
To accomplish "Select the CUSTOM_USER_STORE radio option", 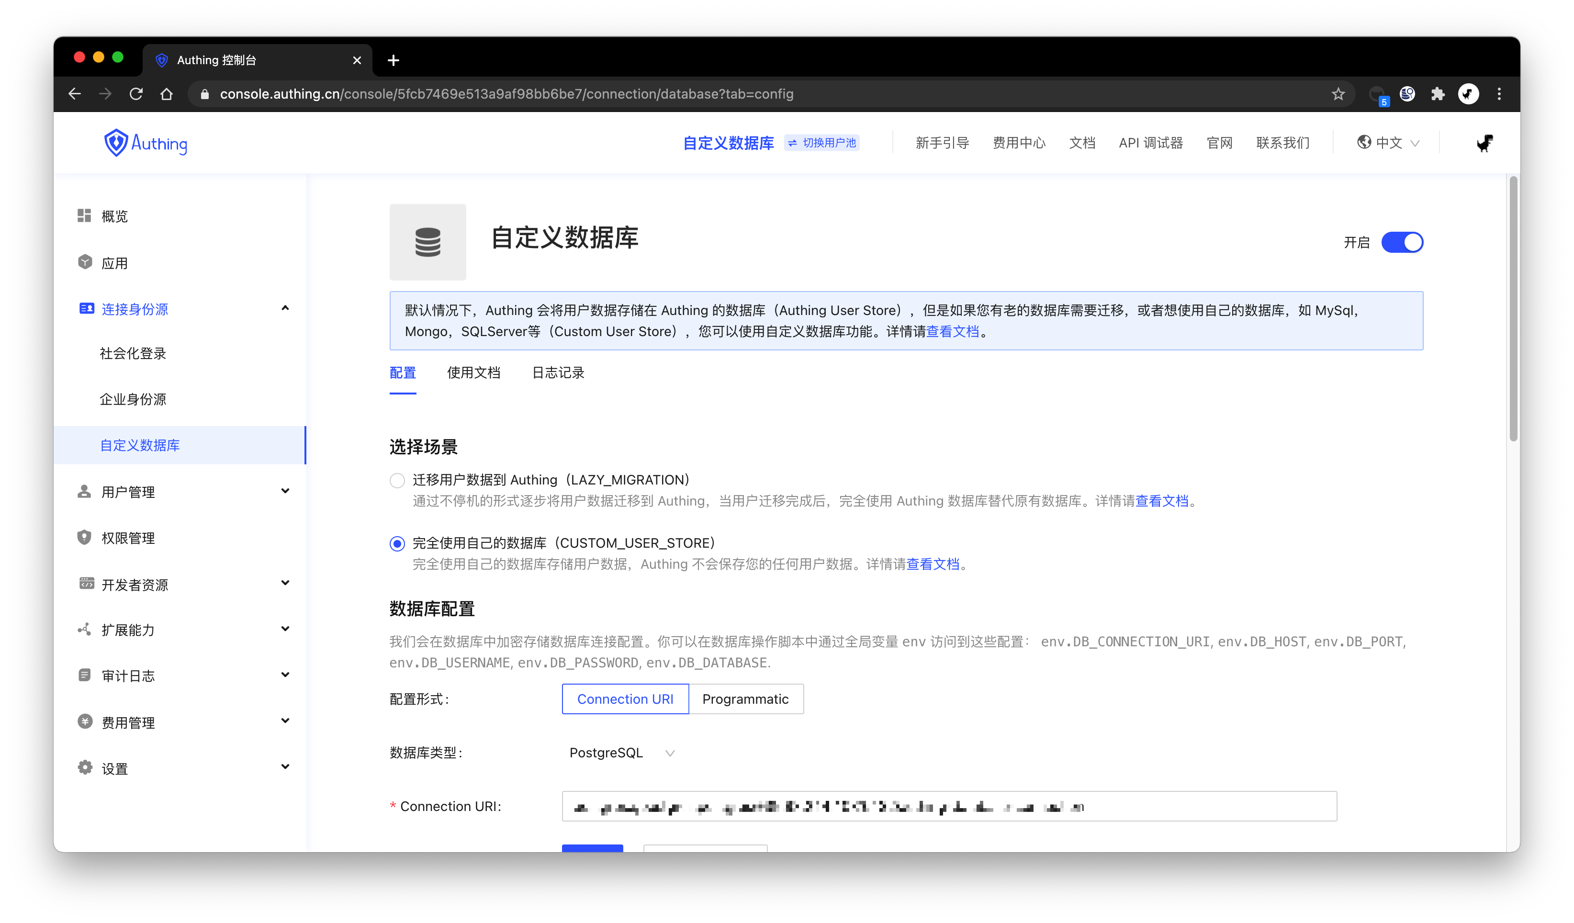I will pos(397,543).
